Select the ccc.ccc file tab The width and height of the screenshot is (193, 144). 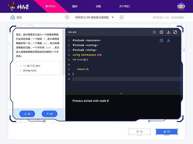[x=72, y=32]
